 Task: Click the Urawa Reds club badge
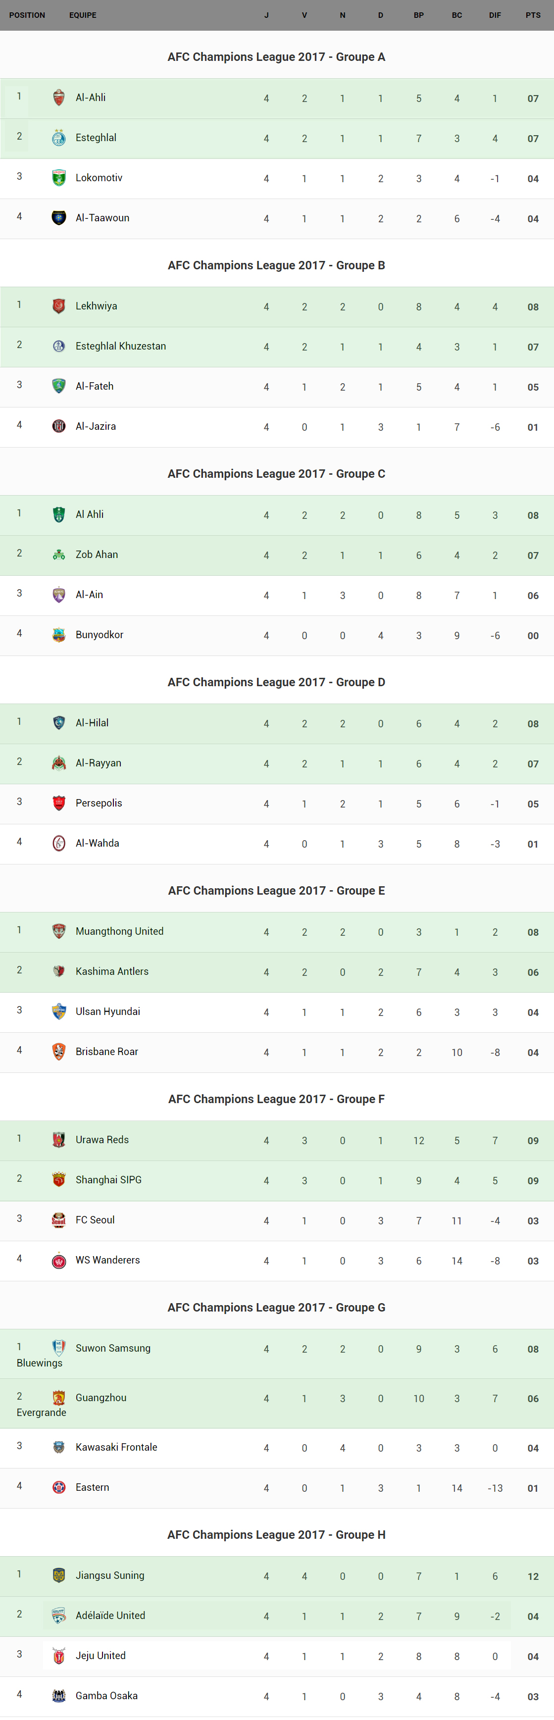pyautogui.click(x=59, y=1139)
